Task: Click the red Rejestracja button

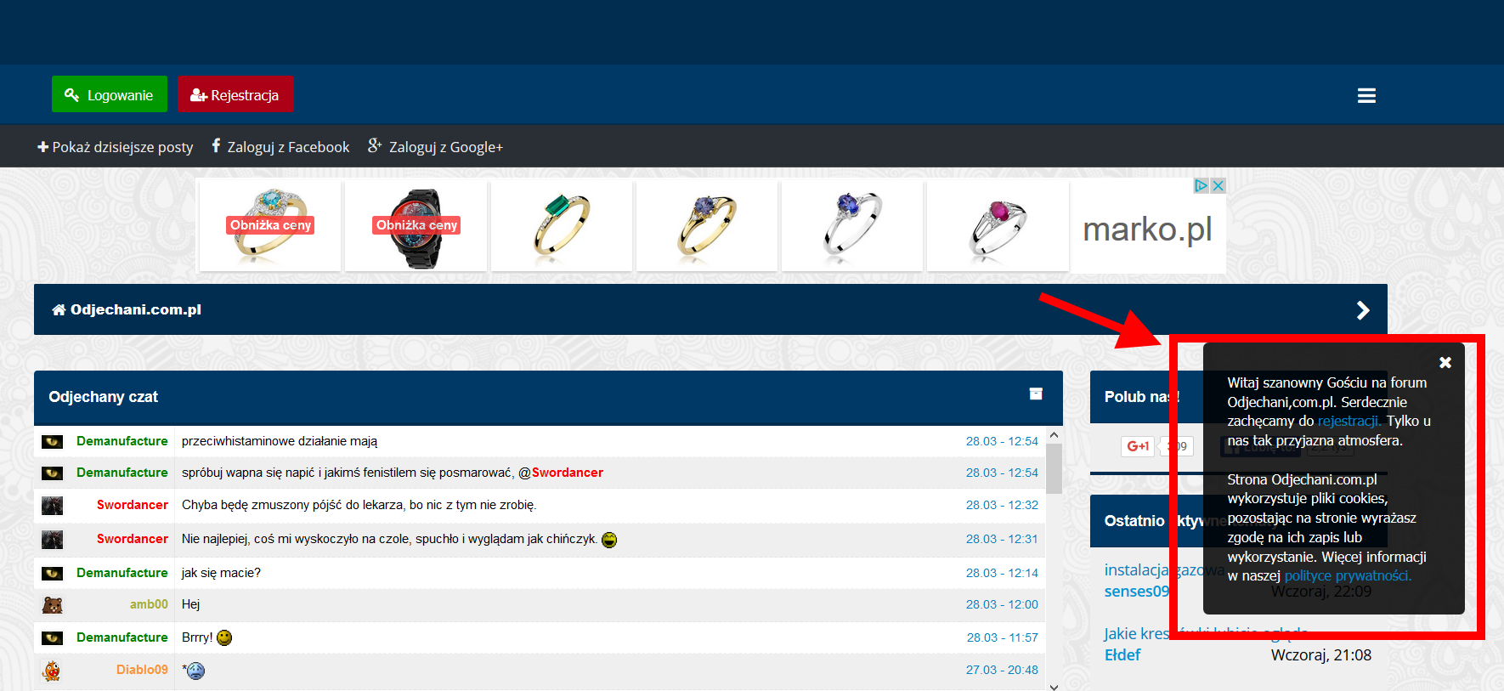Action: pos(235,94)
